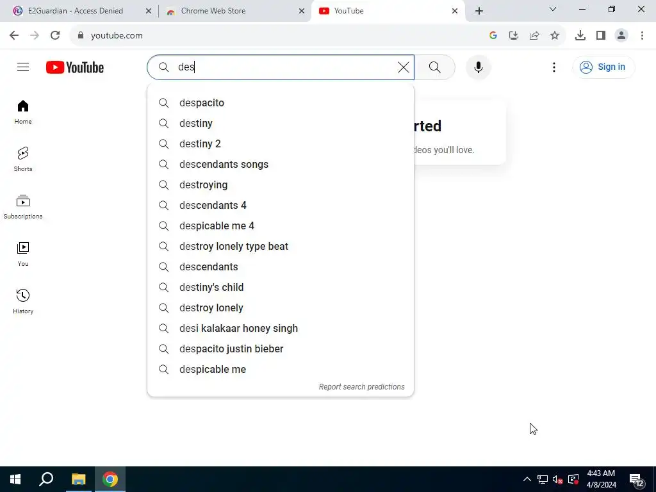This screenshot has height=492, width=656.
Task: Choose suggestion 'despicable me 4'
Action: (281, 226)
